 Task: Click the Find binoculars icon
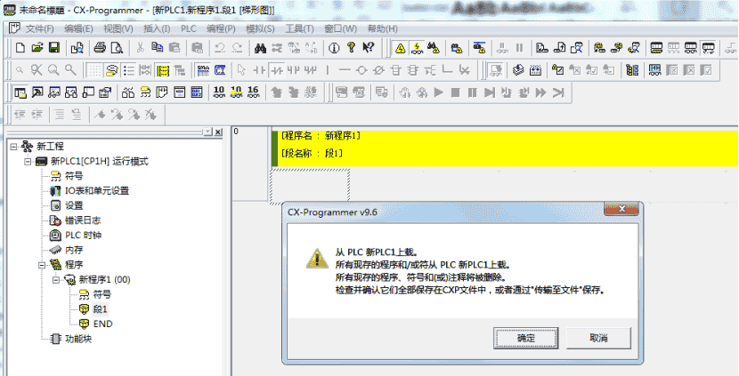coord(258,47)
